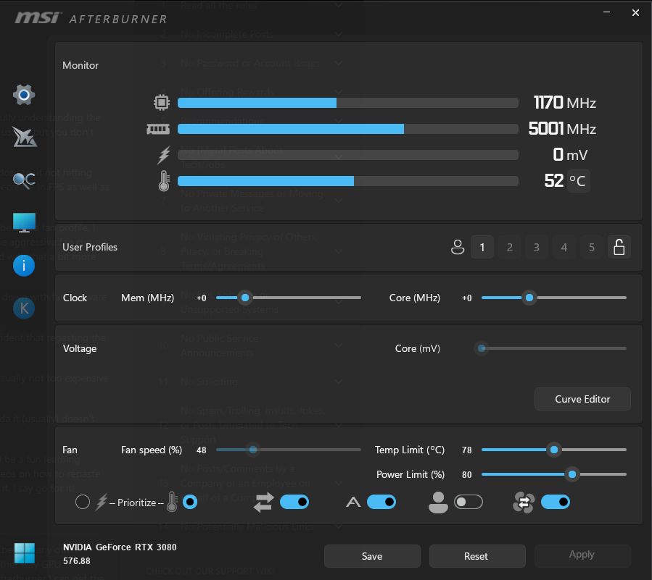Image resolution: width=652 pixels, height=580 pixels.
Task: Minimize the Afterburner window
Action: pos(607,12)
